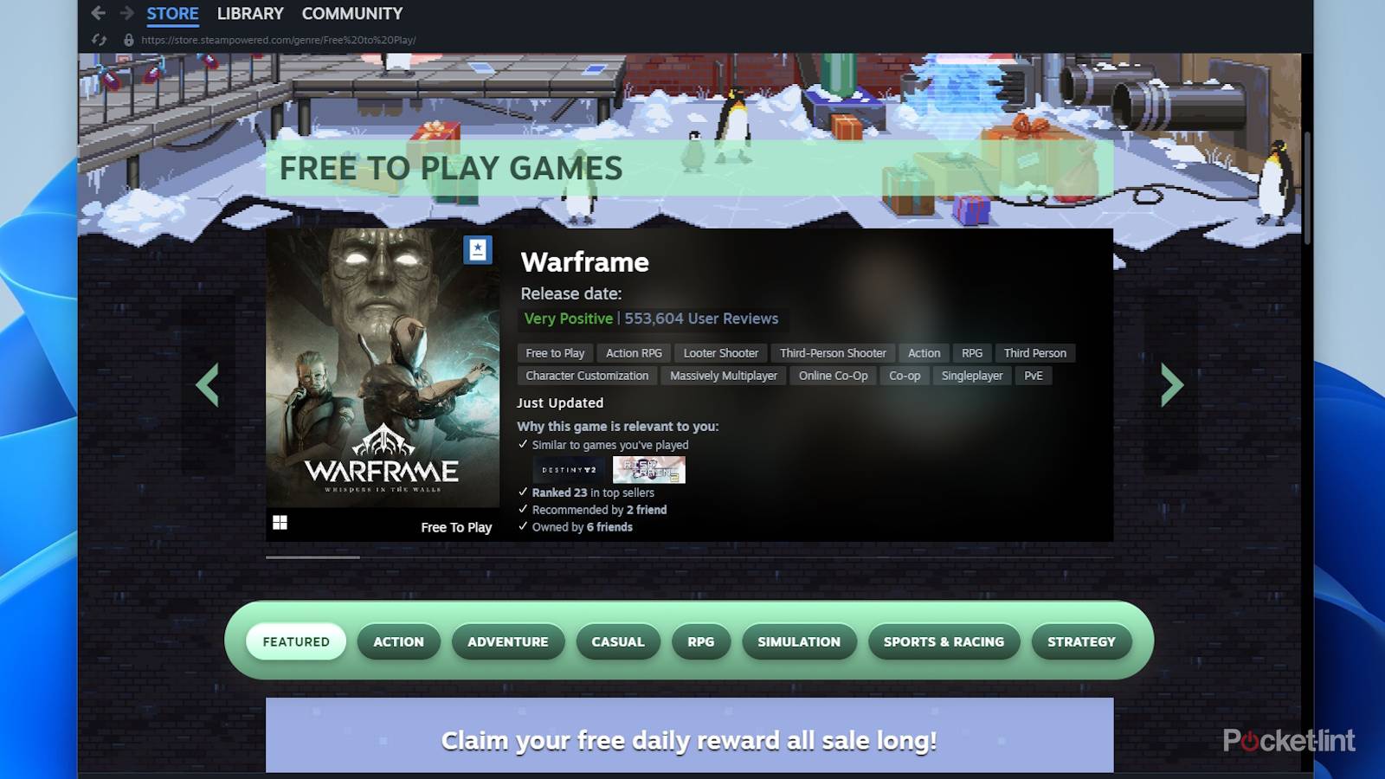Filter by Sports & Racing category
Viewport: 1385px width, 779px height.
click(944, 642)
